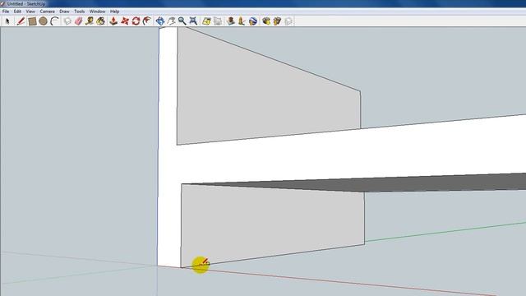The height and width of the screenshot is (296, 526).
Task: Choose the Select arrow tool
Action: coord(7,21)
